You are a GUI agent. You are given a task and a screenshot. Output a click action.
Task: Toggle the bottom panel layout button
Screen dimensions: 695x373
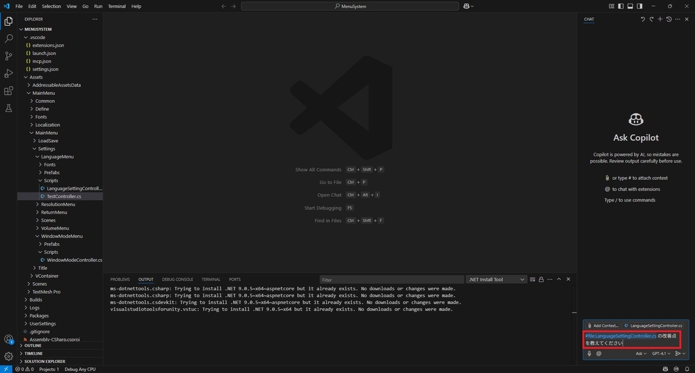click(x=630, y=6)
